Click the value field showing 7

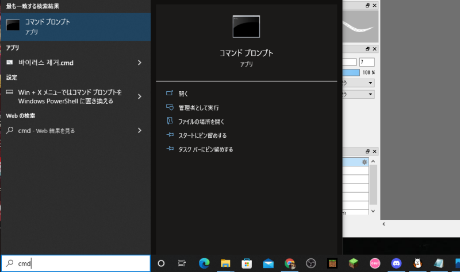(x=367, y=62)
